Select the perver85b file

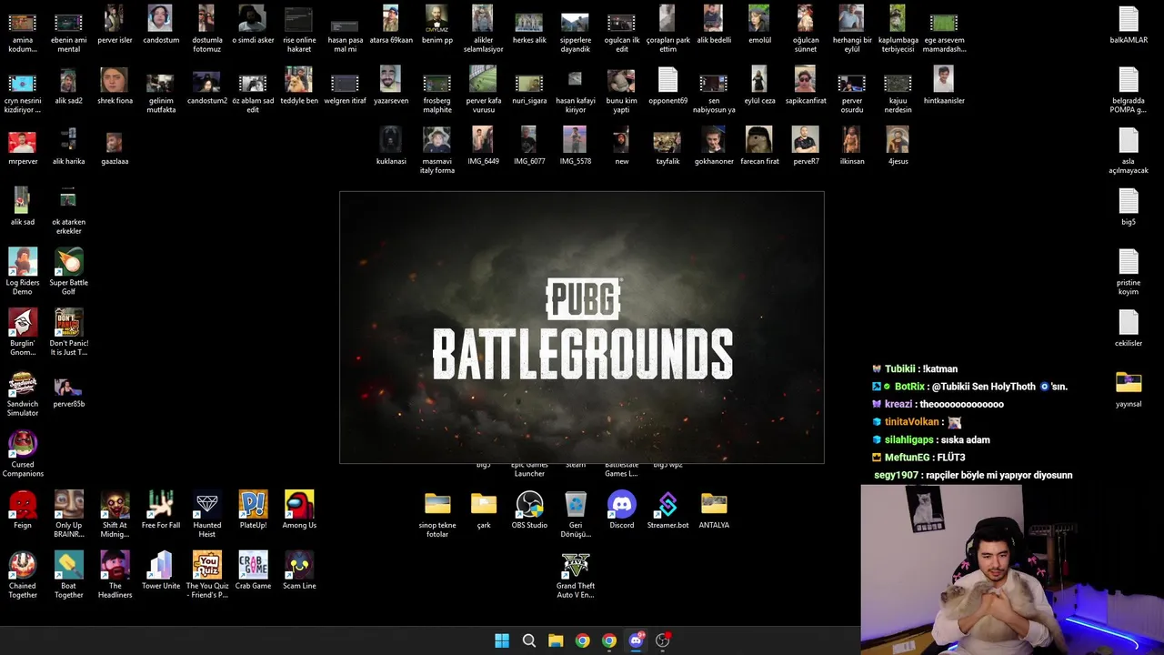tap(69, 389)
